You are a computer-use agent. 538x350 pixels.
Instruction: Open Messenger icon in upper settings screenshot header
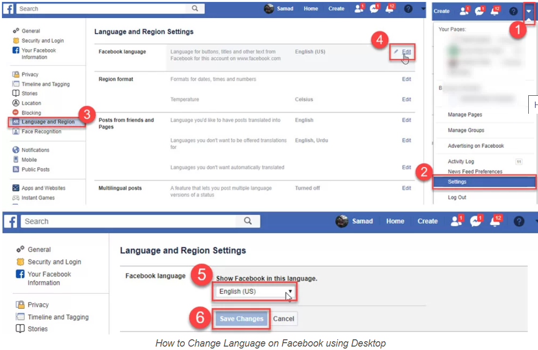click(x=374, y=8)
